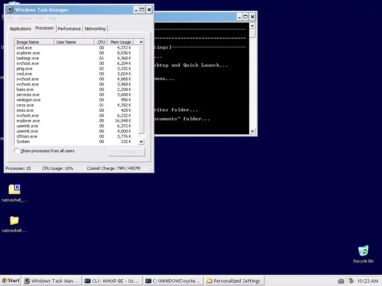382x286 pixels.
Task: Select explorer.exe using 16,048 K
Action: click(x=76, y=121)
